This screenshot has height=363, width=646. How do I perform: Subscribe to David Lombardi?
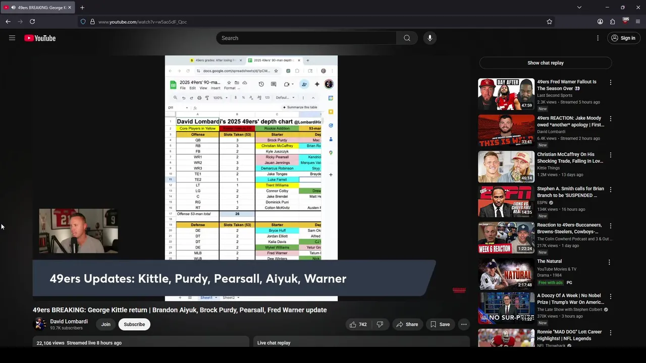pyautogui.click(x=134, y=324)
